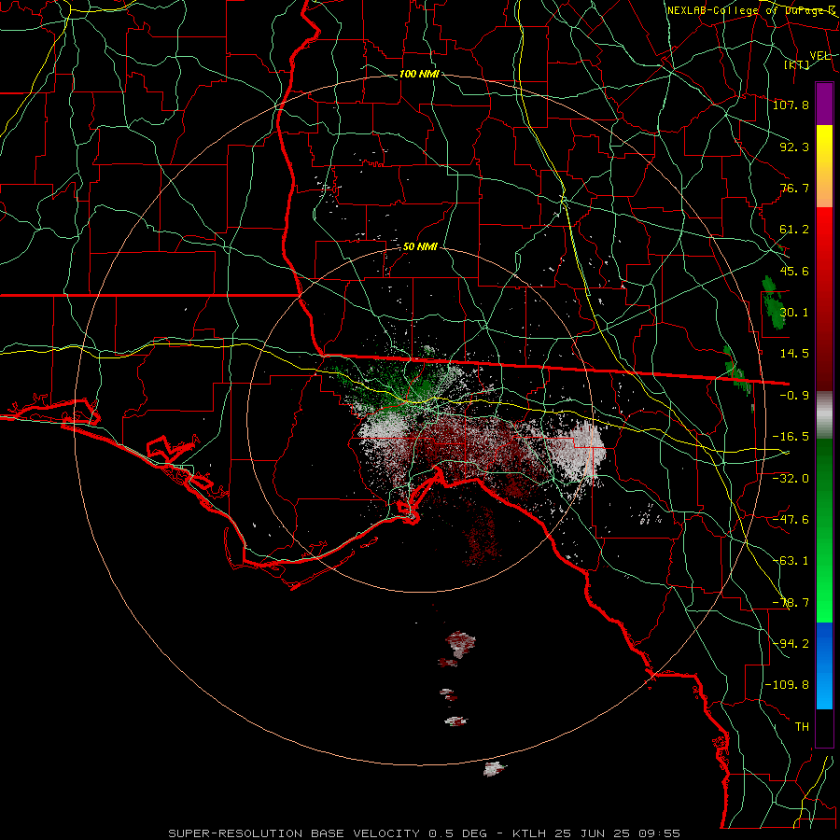Click the -32.0 velocity scale value
The height and width of the screenshot is (840, 840).
791,478
